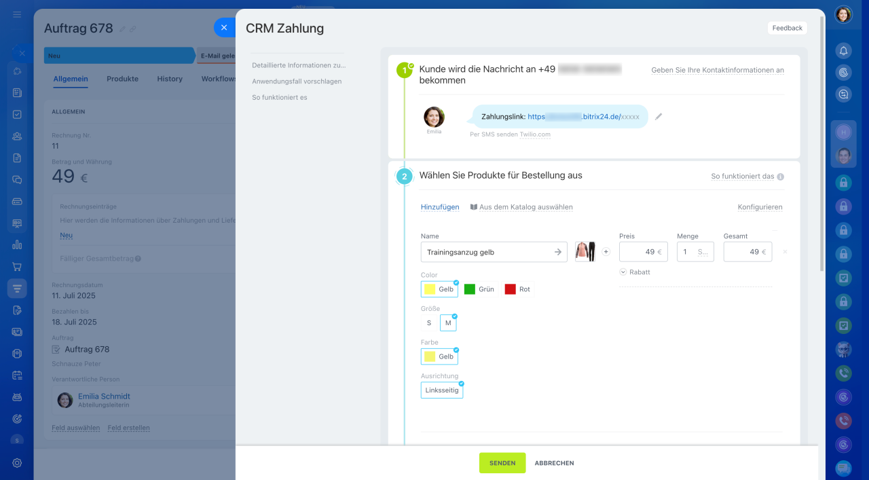Click the red phone icon in right panel
Image resolution: width=869 pixels, height=480 pixels.
(x=843, y=420)
